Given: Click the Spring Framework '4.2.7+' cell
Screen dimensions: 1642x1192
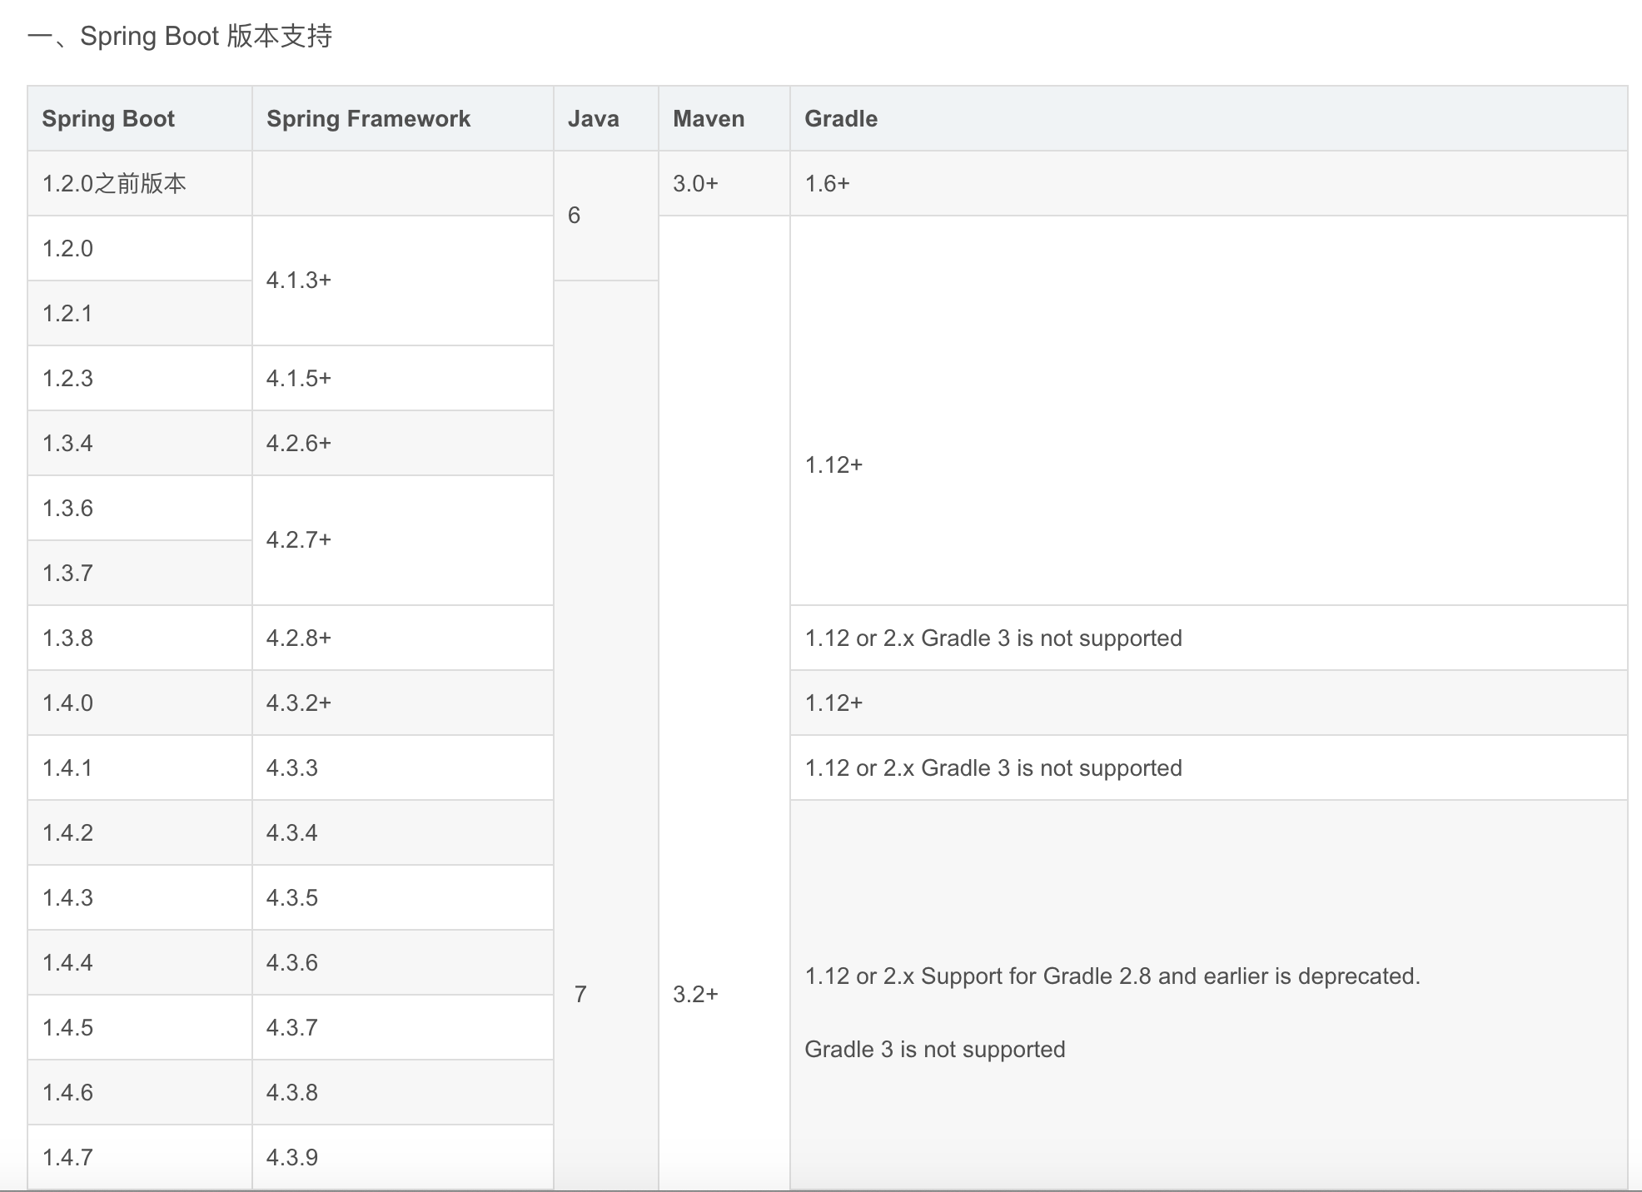Looking at the screenshot, I should coord(403,540).
